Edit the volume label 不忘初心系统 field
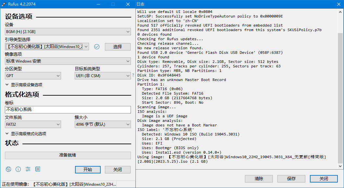 [68, 110]
